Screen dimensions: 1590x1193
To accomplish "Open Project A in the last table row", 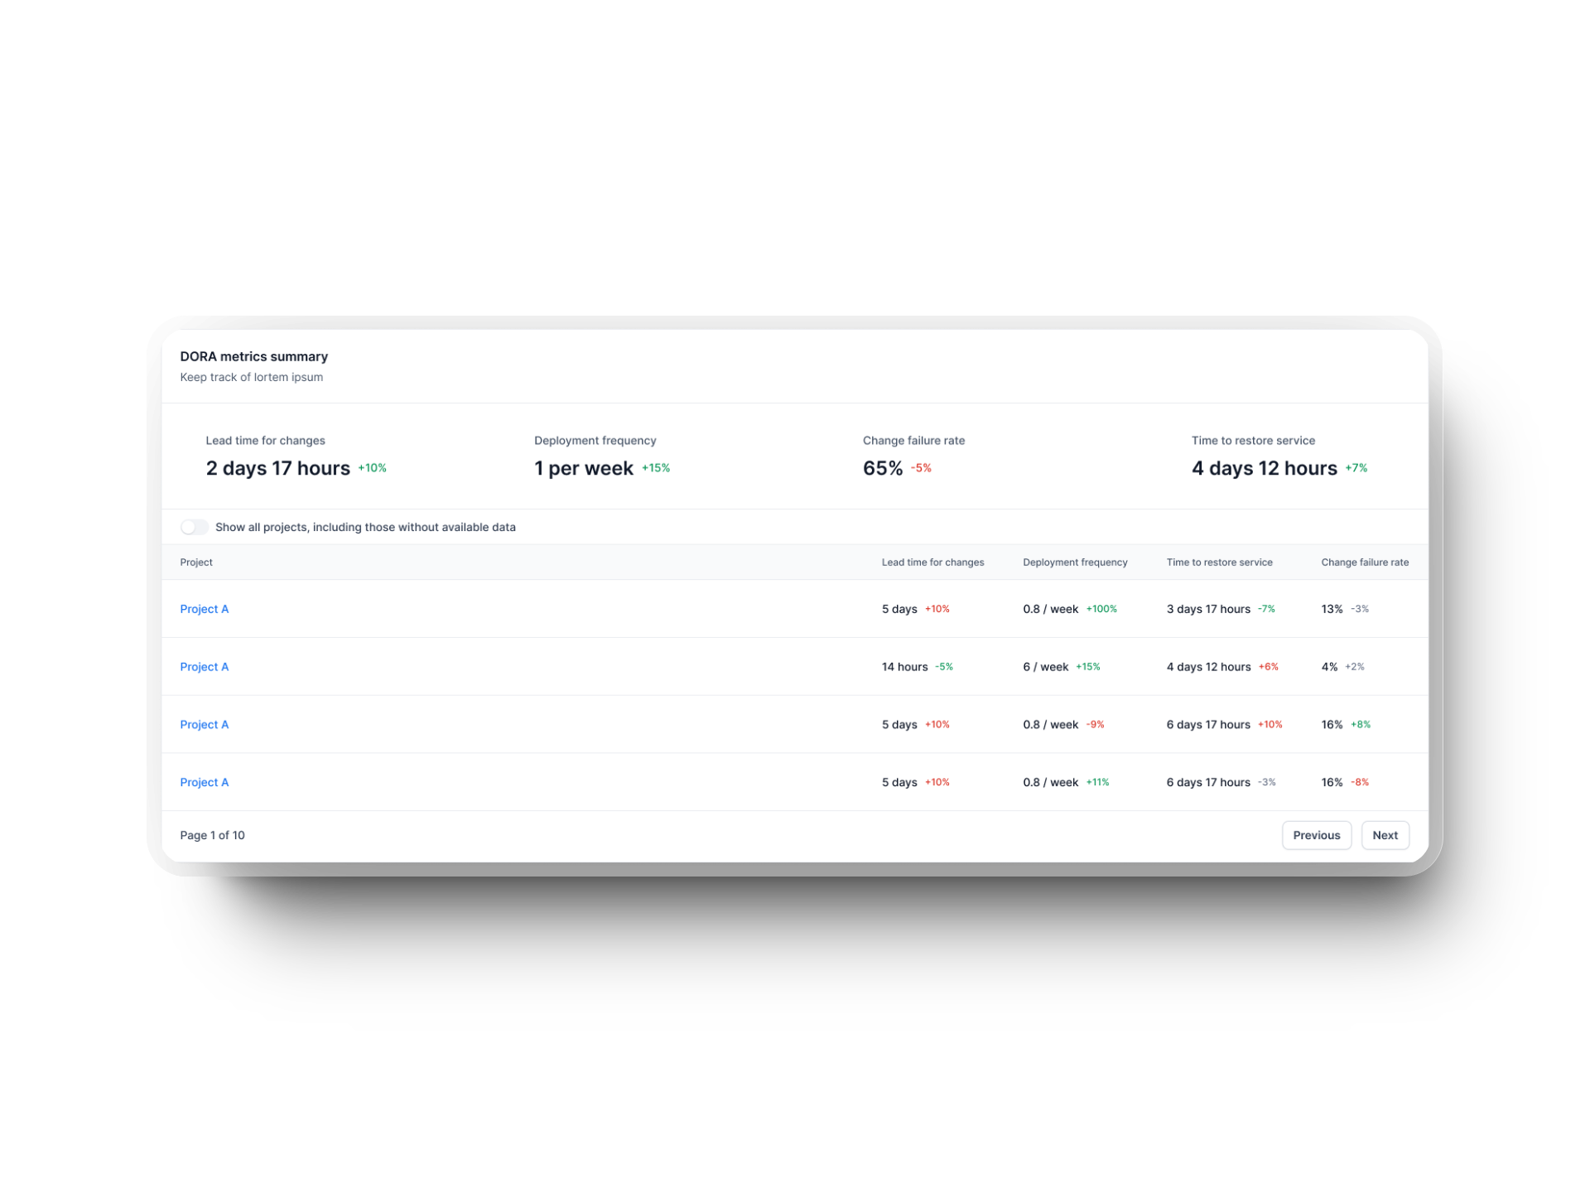I will pyautogui.click(x=204, y=781).
